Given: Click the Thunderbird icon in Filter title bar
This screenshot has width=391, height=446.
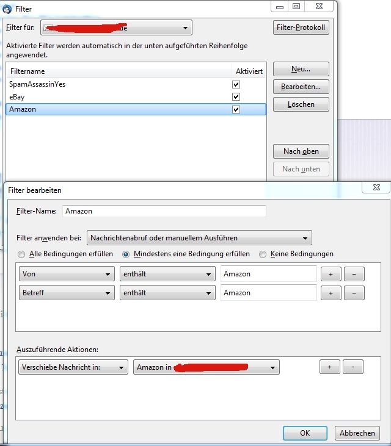Looking at the screenshot, I should pyautogui.click(x=8, y=9).
